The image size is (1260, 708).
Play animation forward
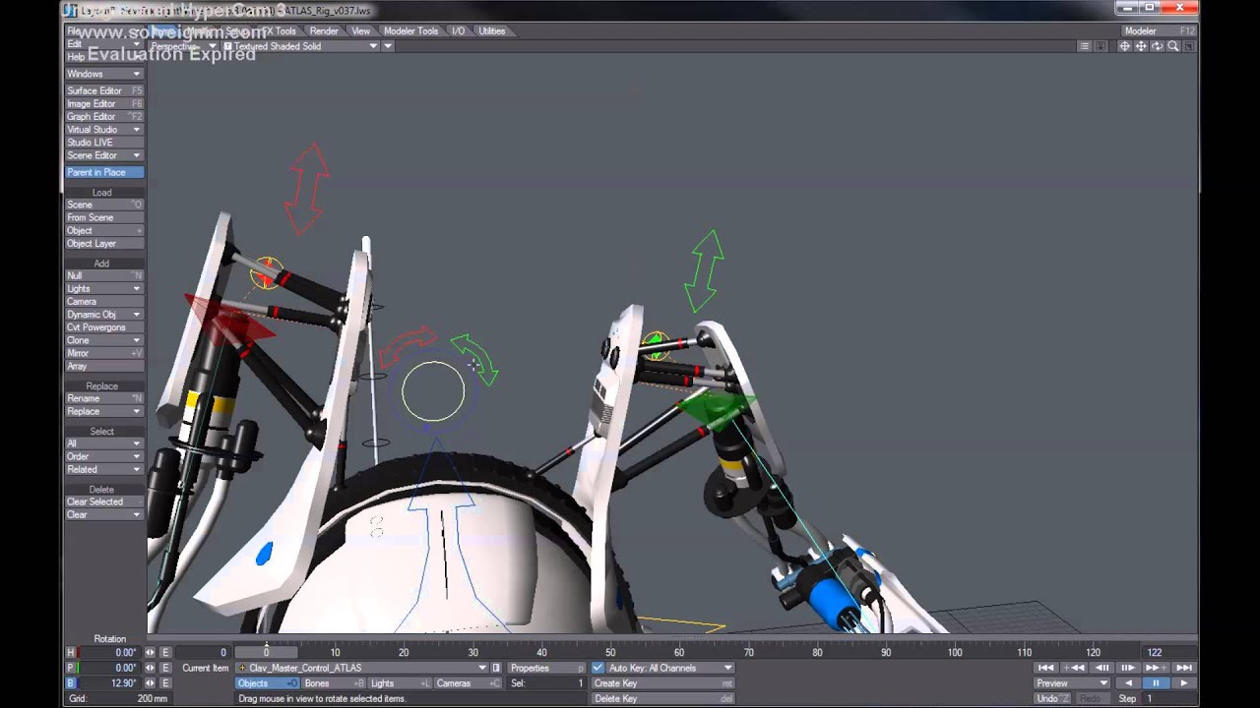(x=1183, y=683)
